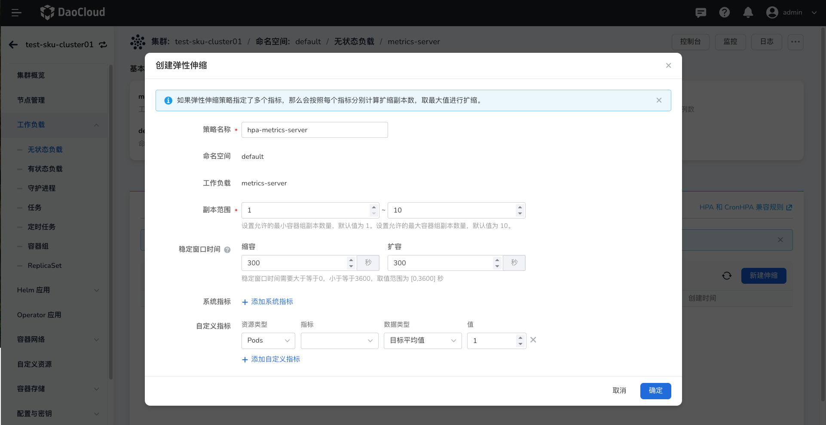Select 节点管理 in the sidebar
Viewport: 826px width, 425px height.
pyautogui.click(x=30, y=100)
